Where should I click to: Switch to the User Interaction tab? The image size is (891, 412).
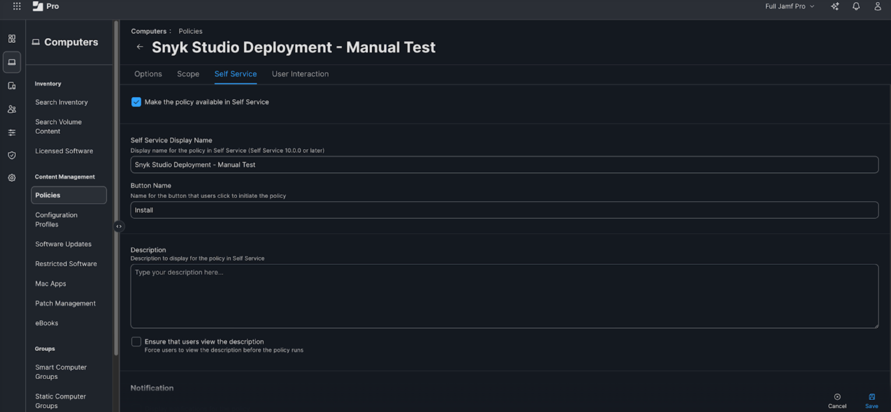(x=300, y=74)
